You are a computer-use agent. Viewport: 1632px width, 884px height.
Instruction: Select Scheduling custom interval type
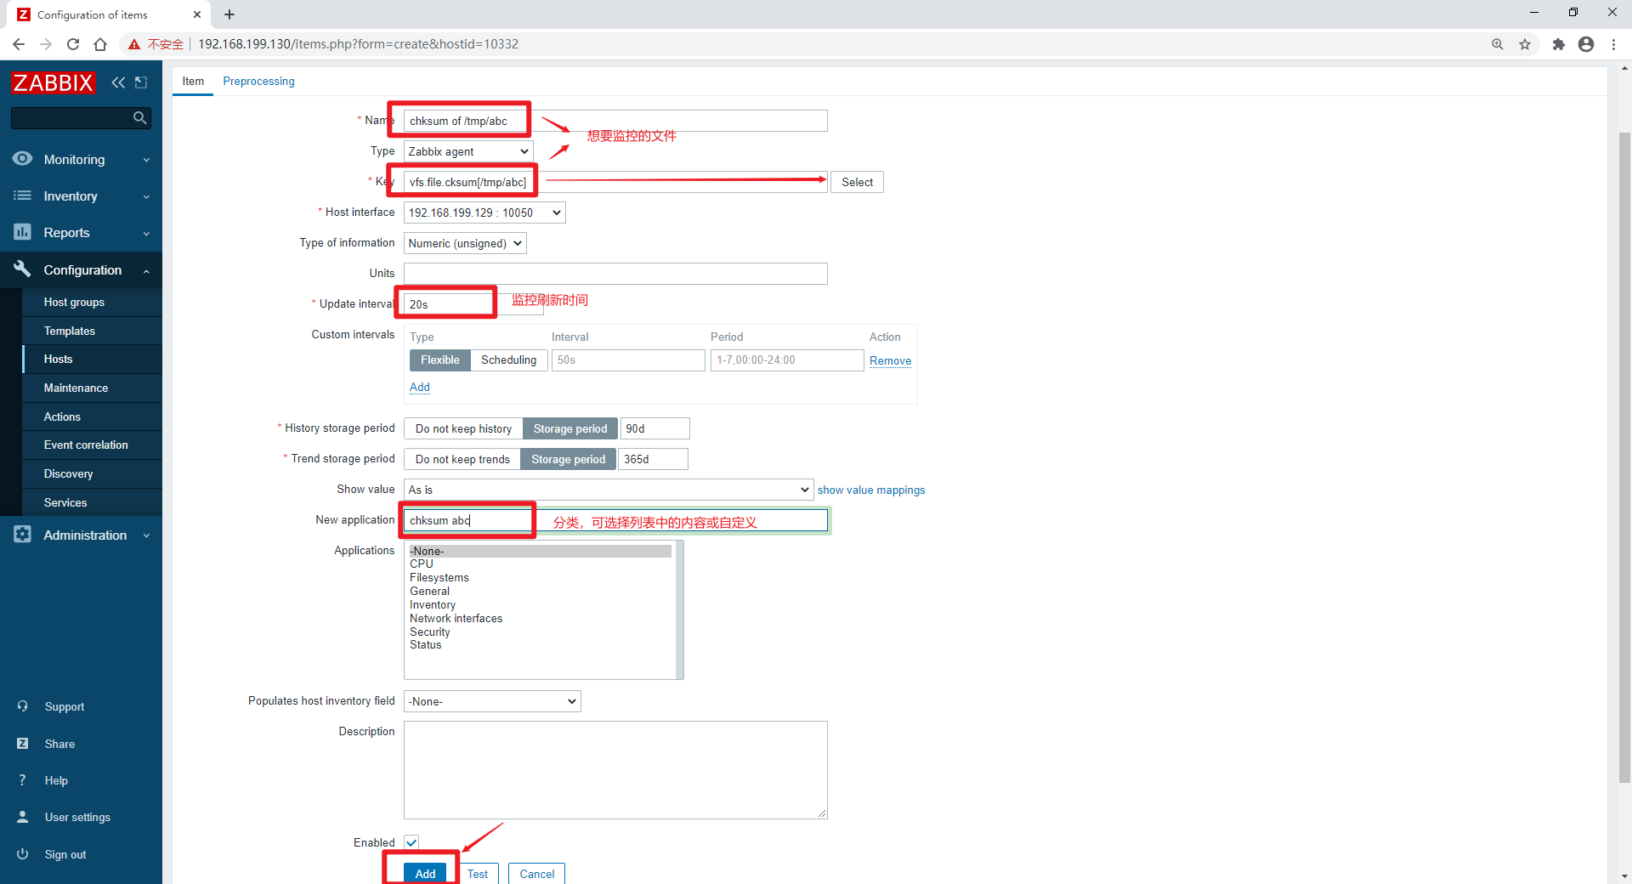pyautogui.click(x=508, y=360)
